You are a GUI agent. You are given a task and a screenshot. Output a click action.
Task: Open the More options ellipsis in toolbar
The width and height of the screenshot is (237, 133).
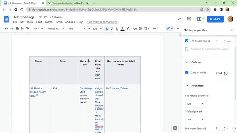click(x=154, y=29)
